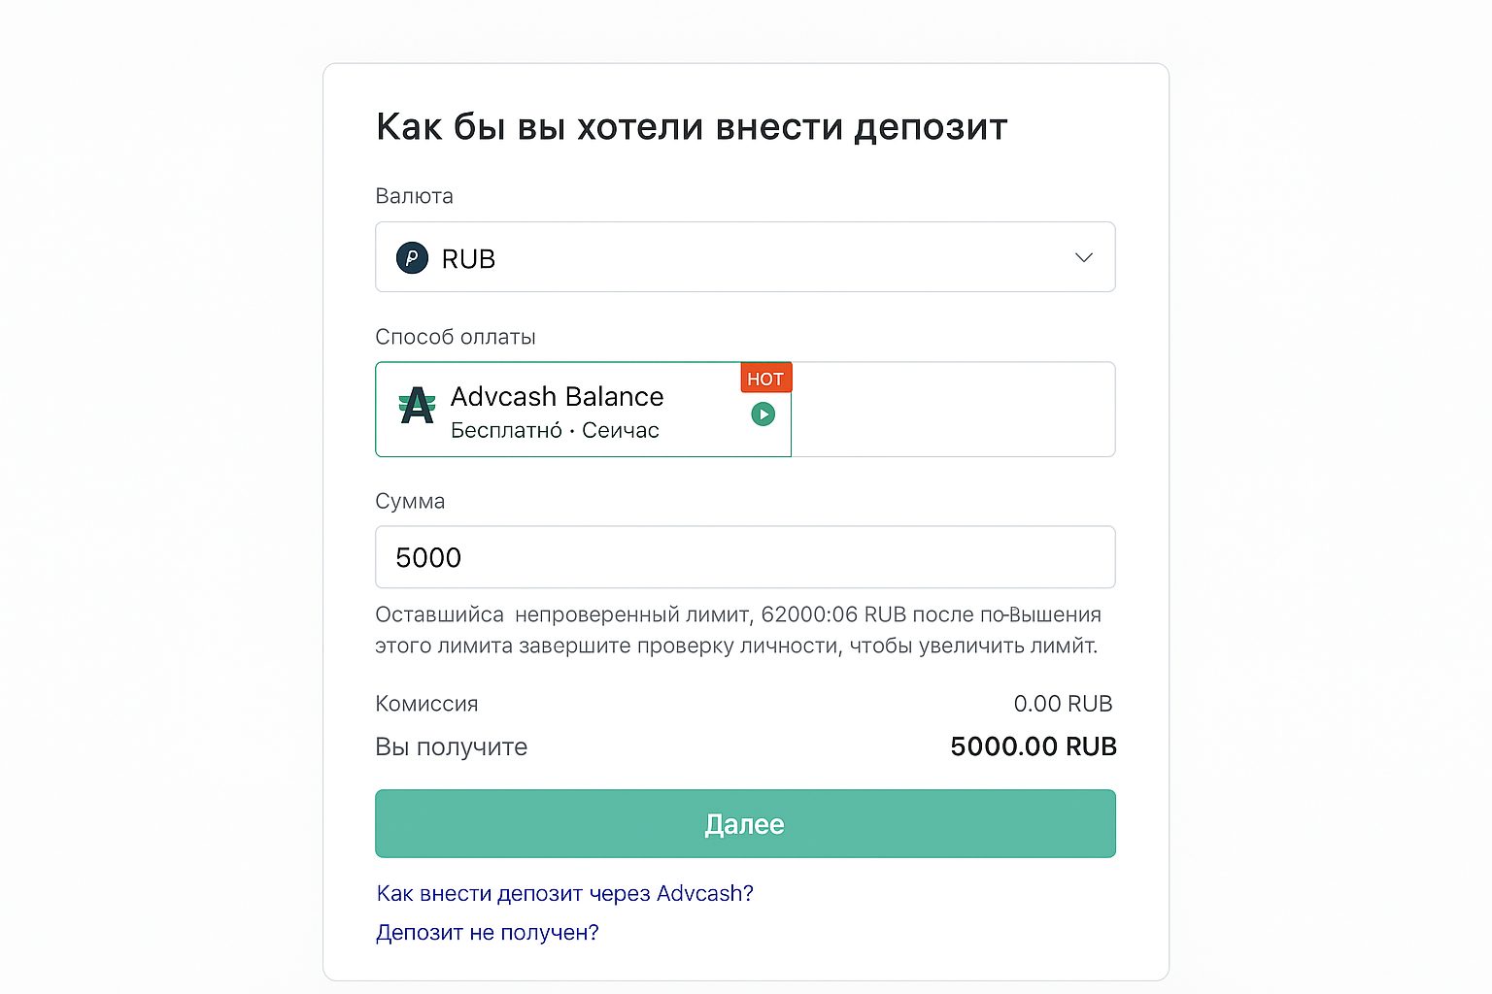This screenshot has width=1492, height=994.
Task: Open "Как внести депозит через Advcash?" link
Action: [x=564, y=893]
